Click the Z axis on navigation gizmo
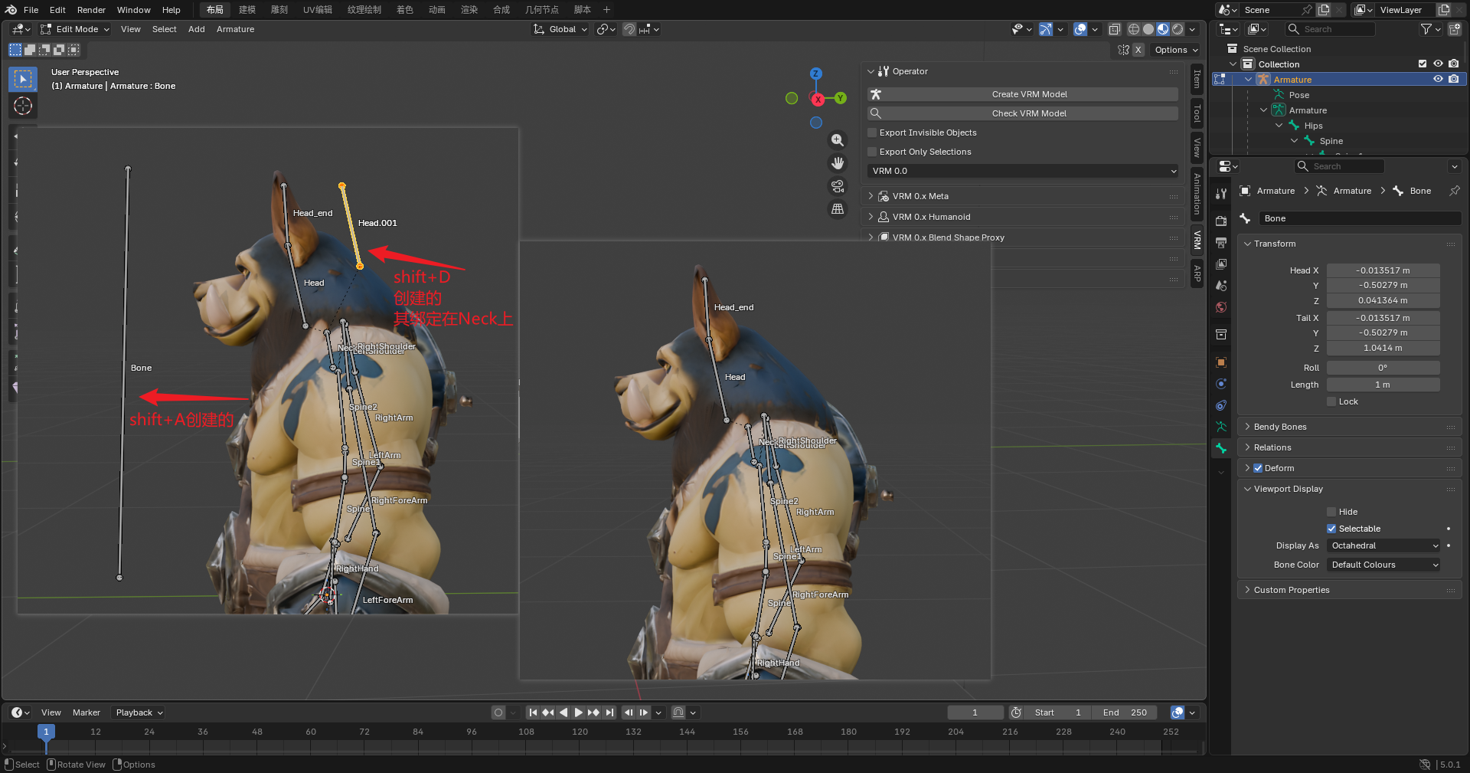Viewport: 1470px width, 773px height. (x=816, y=74)
